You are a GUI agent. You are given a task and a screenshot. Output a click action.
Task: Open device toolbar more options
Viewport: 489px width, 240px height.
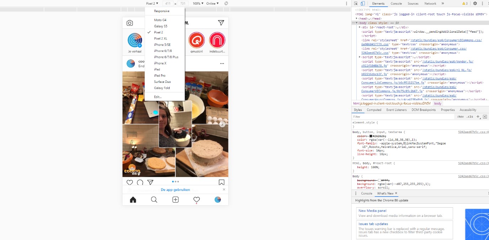pos(346,3)
